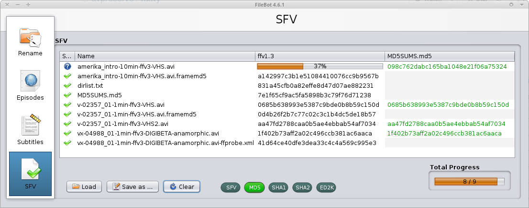Select the ED2K hash type
This screenshot has height=208, width=529.
pyautogui.click(x=327, y=187)
